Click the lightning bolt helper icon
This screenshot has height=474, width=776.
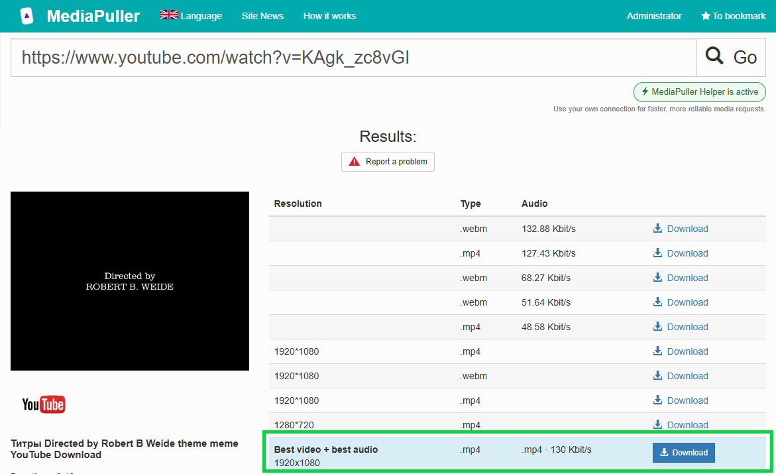click(x=645, y=91)
